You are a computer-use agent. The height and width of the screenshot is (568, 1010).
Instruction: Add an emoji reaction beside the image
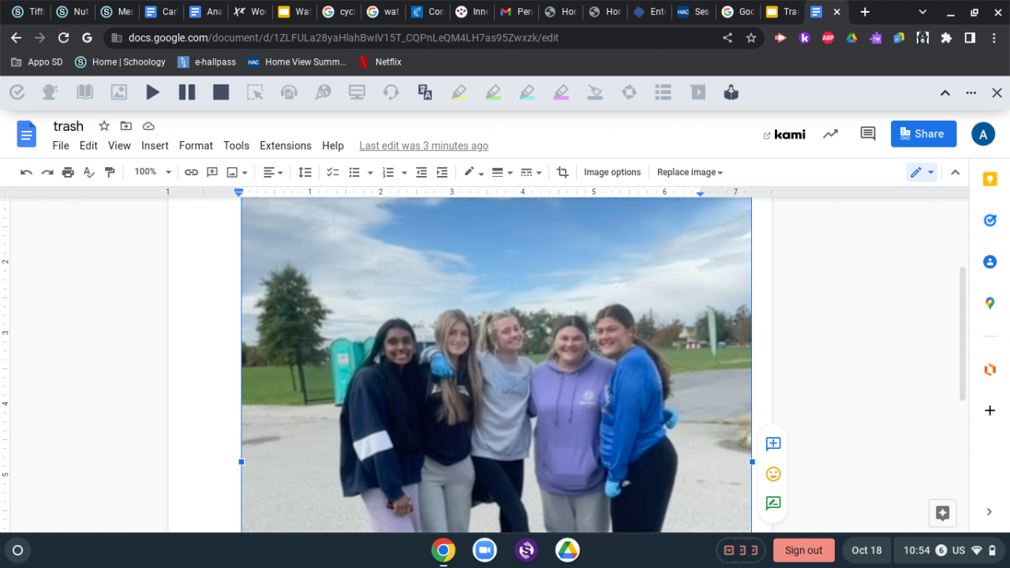(x=773, y=474)
